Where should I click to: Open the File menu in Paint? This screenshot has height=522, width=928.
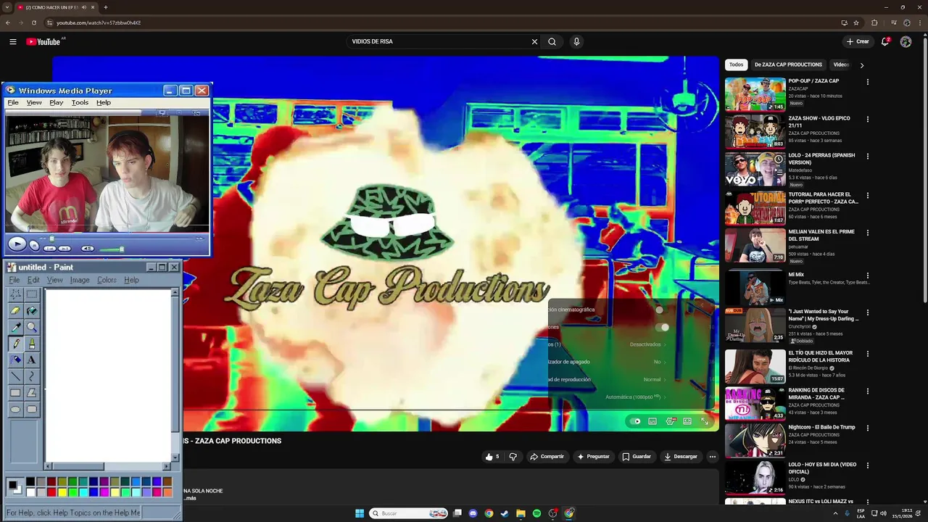14,280
